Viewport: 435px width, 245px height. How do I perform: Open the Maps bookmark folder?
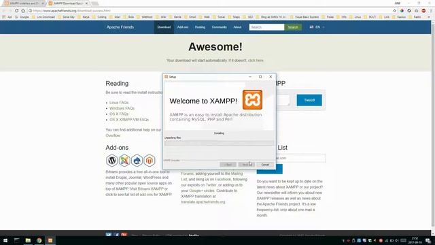(234, 17)
